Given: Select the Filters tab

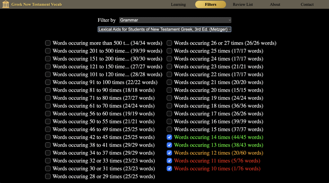Looking at the screenshot, I should click(x=210, y=4).
